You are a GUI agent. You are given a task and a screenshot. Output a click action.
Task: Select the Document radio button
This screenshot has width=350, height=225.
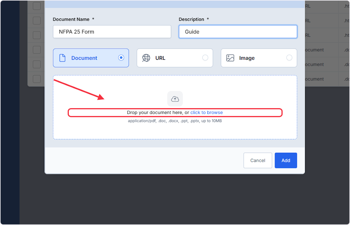121,58
